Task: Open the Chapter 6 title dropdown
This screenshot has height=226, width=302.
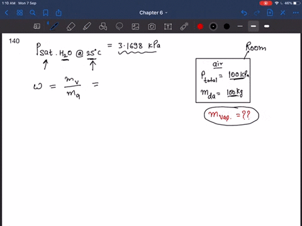Action: [x=154, y=13]
